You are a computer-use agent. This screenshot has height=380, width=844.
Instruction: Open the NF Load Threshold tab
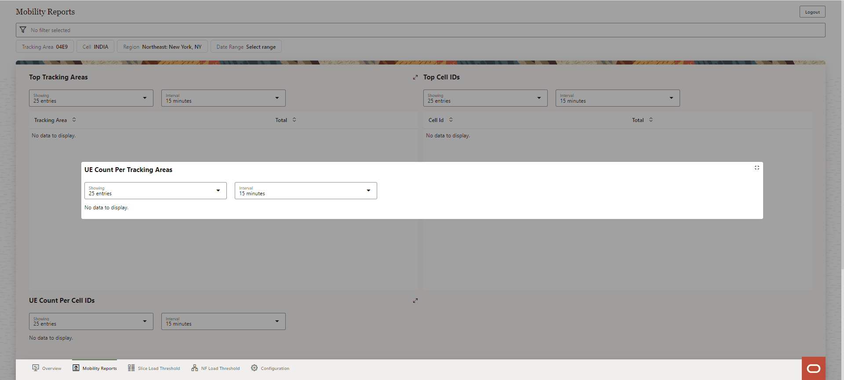coord(215,369)
